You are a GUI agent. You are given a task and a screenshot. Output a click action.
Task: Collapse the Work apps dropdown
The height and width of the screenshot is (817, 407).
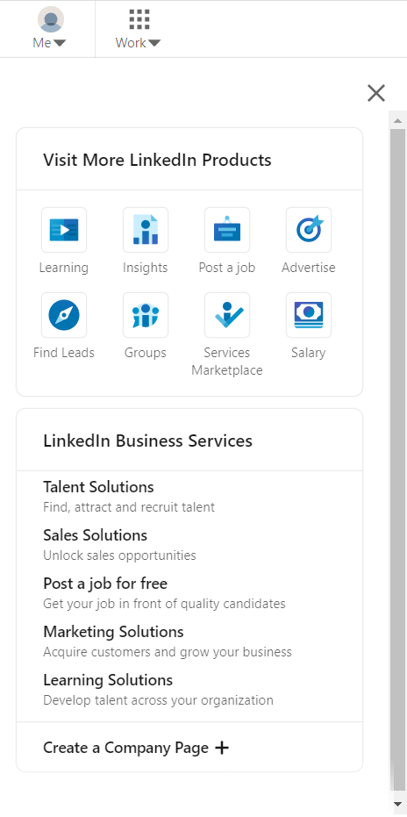(x=138, y=29)
